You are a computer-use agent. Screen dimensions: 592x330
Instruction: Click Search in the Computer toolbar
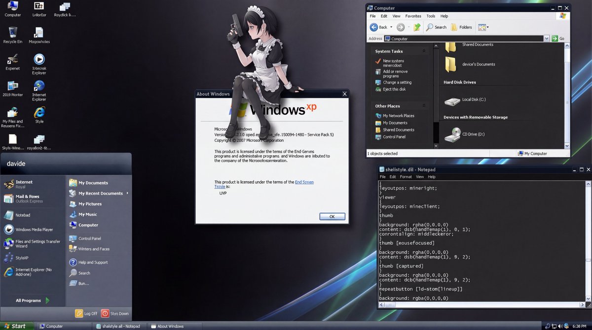(436, 27)
